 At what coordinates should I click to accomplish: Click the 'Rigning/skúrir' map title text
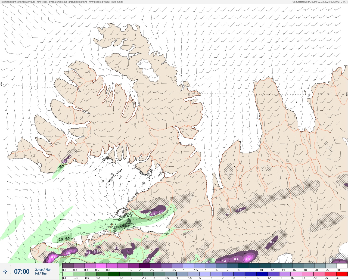pyautogui.click(x=63, y=2)
